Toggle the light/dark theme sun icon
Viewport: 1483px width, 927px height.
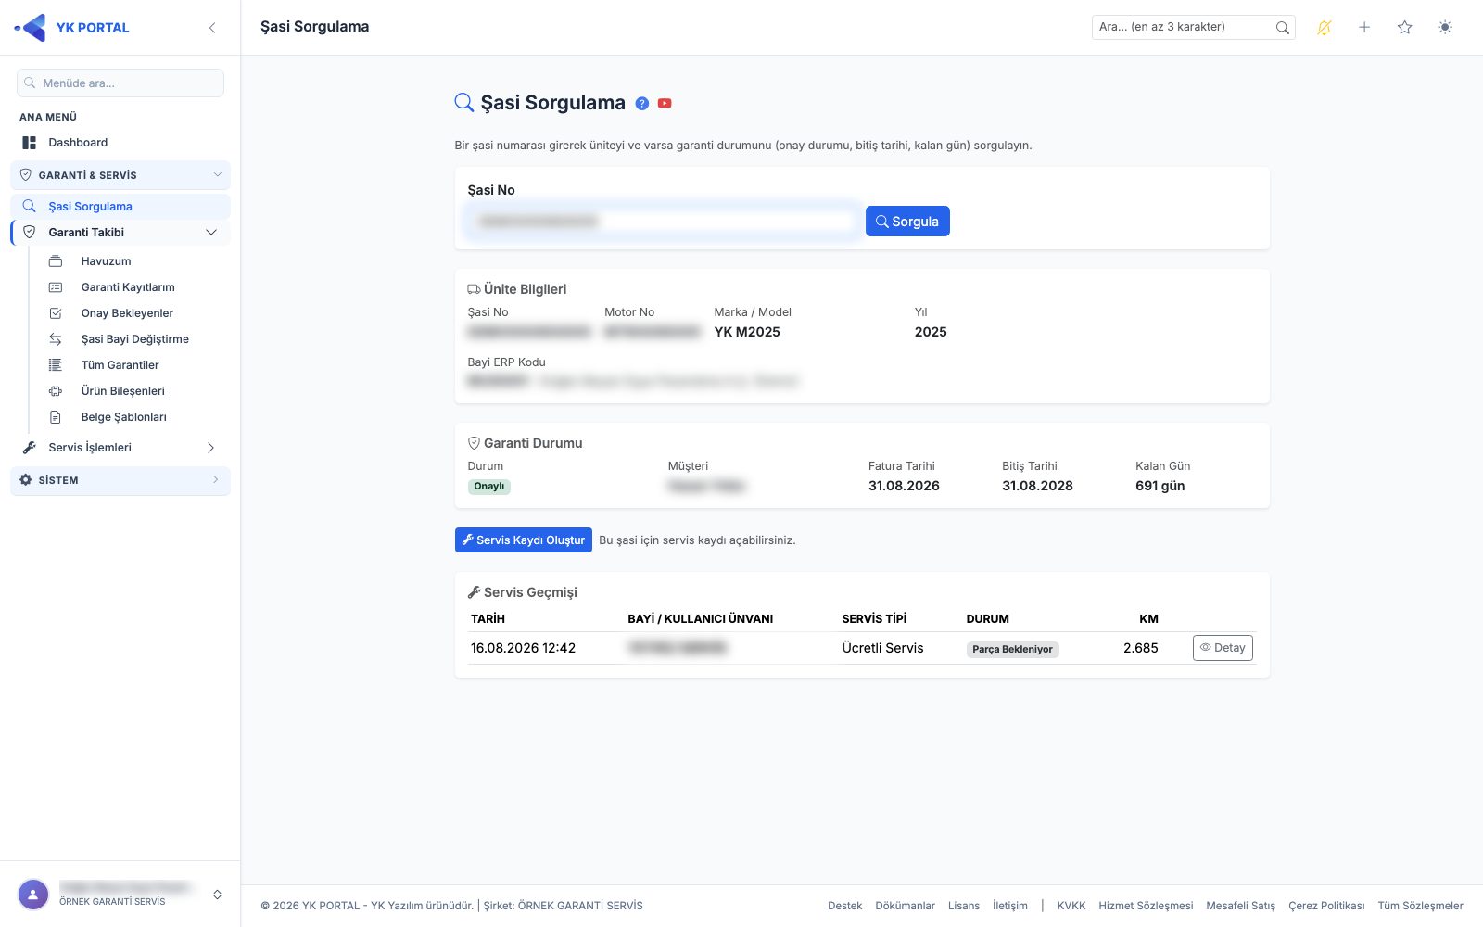click(x=1445, y=28)
